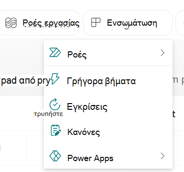Click the 'τρυπήστε' text label
Image resolution: width=184 pixels, height=172 pixels.
49,114
